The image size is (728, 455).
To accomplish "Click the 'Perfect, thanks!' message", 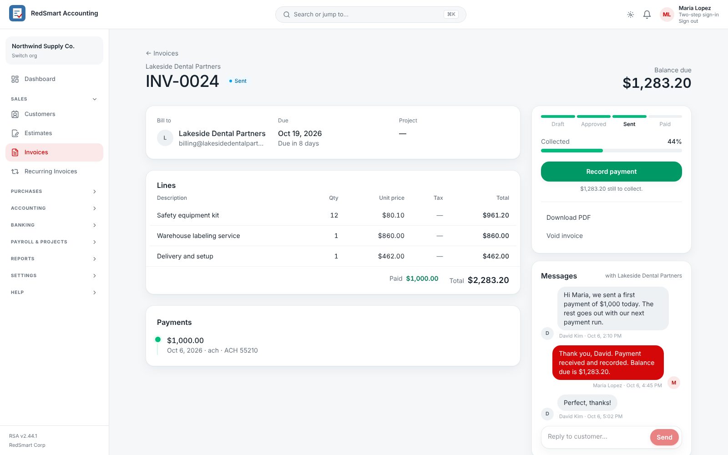I will click(x=587, y=403).
